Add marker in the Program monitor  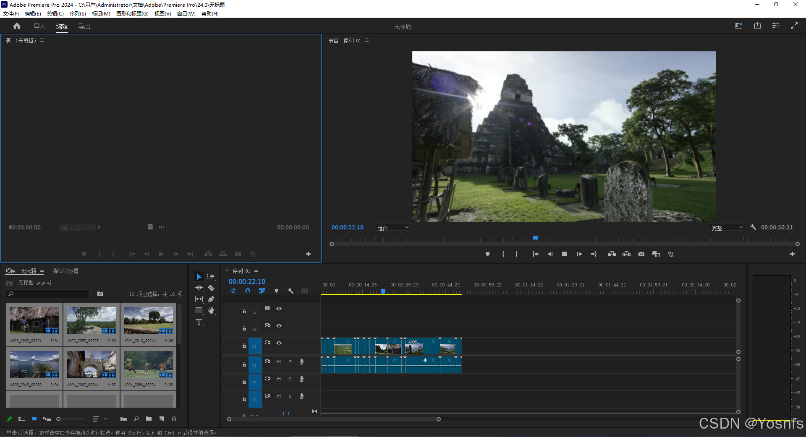pos(487,254)
